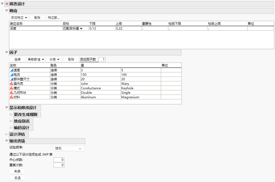Click the 重要性 cell for 深度

(x=155, y=29)
